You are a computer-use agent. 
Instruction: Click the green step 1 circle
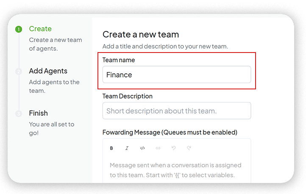(x=19, y=29)
